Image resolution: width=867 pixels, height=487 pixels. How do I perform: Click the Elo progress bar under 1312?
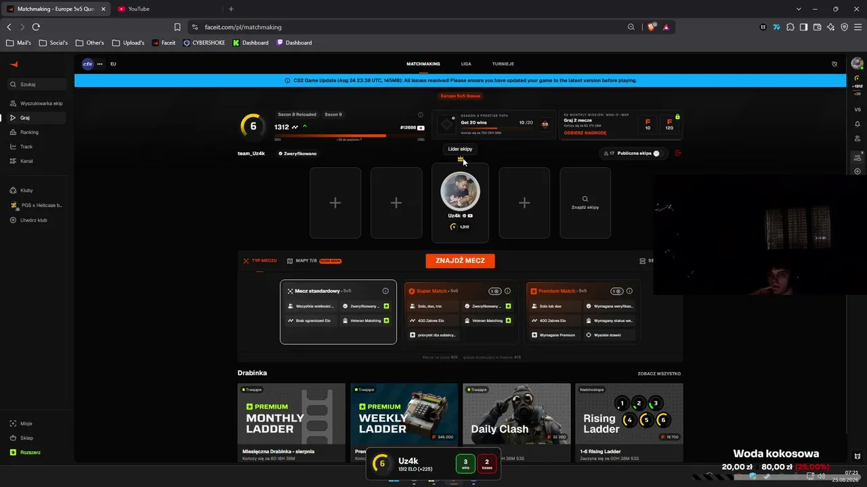(x=350, y=136)
